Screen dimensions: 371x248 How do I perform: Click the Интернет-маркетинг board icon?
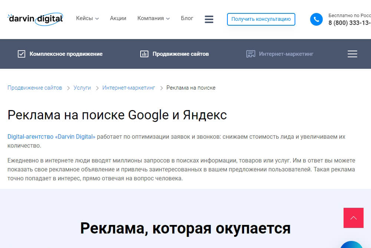point(251,54)
